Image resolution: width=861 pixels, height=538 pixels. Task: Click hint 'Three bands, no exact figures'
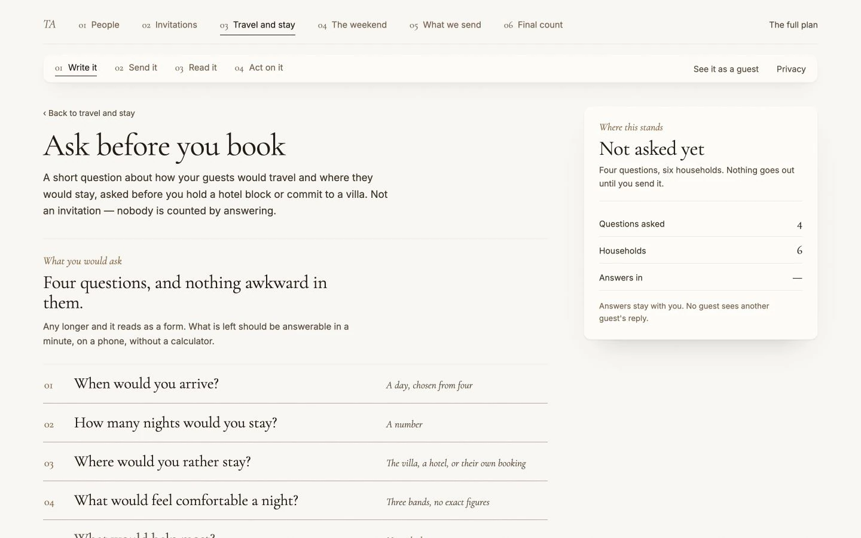pos(438,502)
